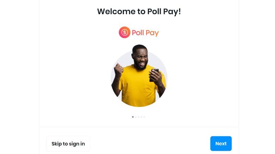Viewport: 275px width, 154px height.
Task: Click the Poll Pay dollar coin icon
Action: (125, 32)
